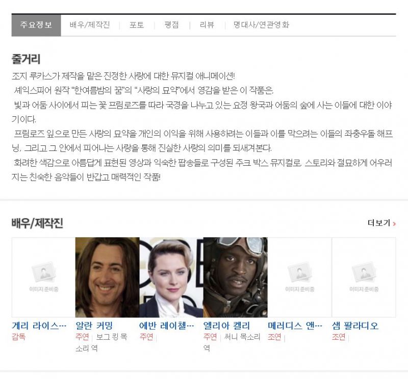Click the 주연 label under 엘리아 켈리
Screen dimensions: 408x379
[x=210, y=337]
